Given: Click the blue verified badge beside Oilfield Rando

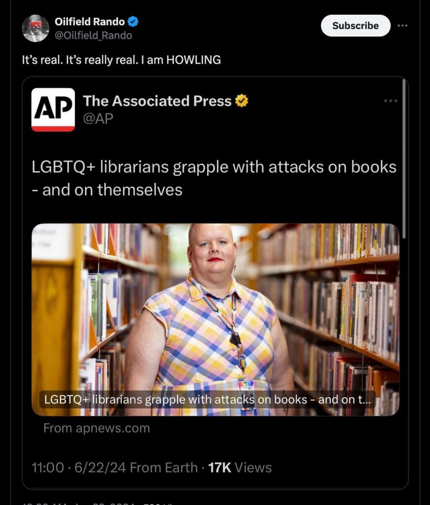Looking at the screenshot, I should coord(133,22).
